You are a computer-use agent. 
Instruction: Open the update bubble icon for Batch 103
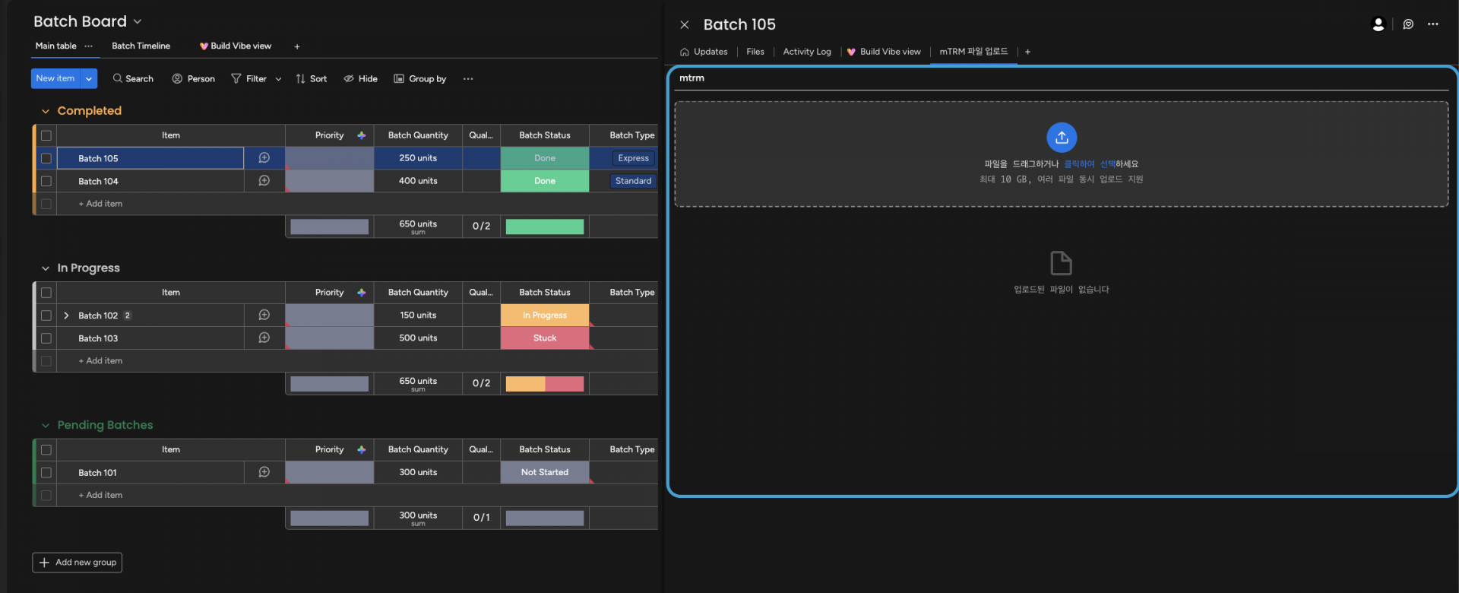(264, 338)
